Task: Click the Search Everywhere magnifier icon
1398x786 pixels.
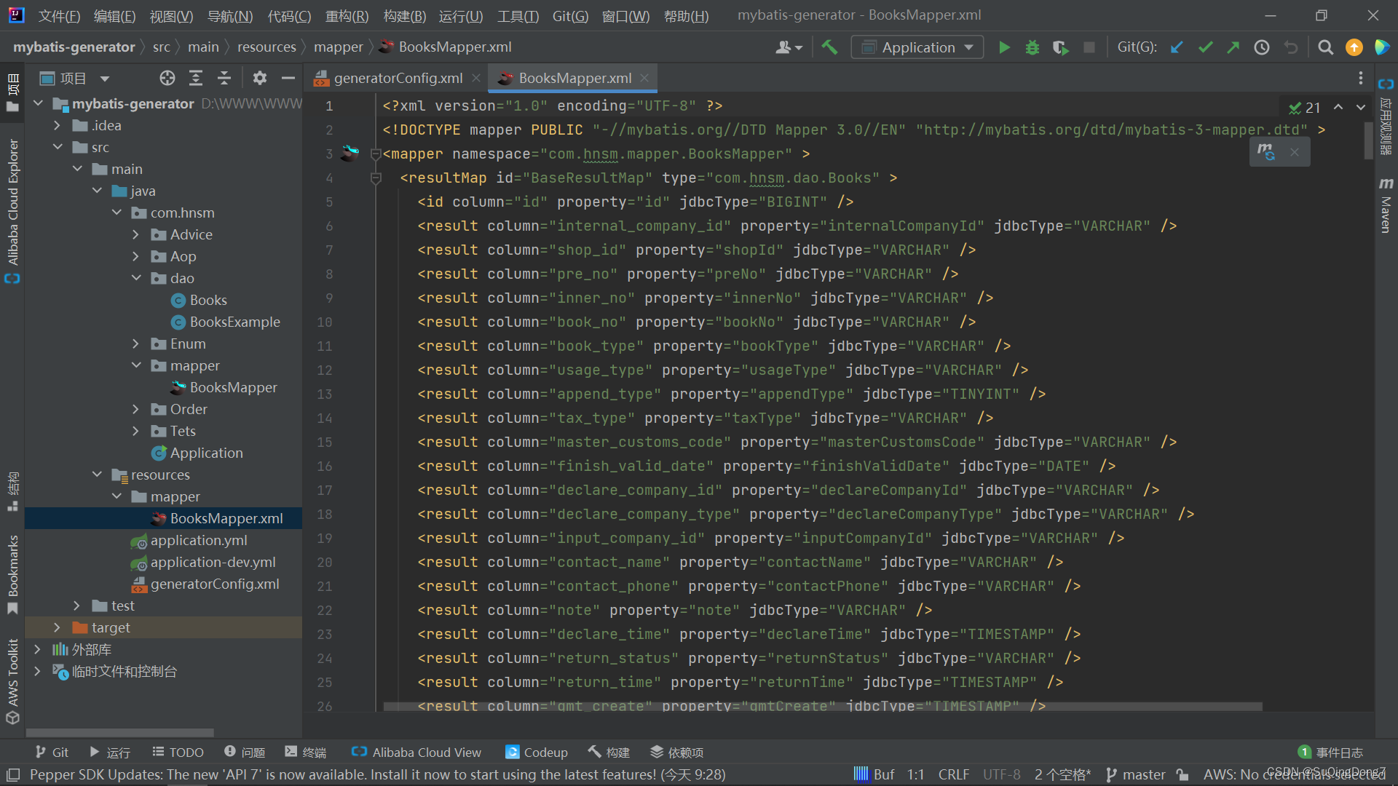Action: 1326,47
